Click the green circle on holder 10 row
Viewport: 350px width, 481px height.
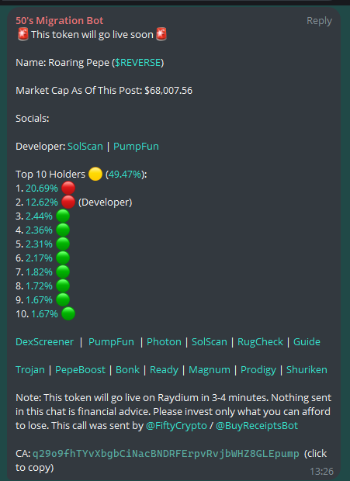[x=68, y=314]
